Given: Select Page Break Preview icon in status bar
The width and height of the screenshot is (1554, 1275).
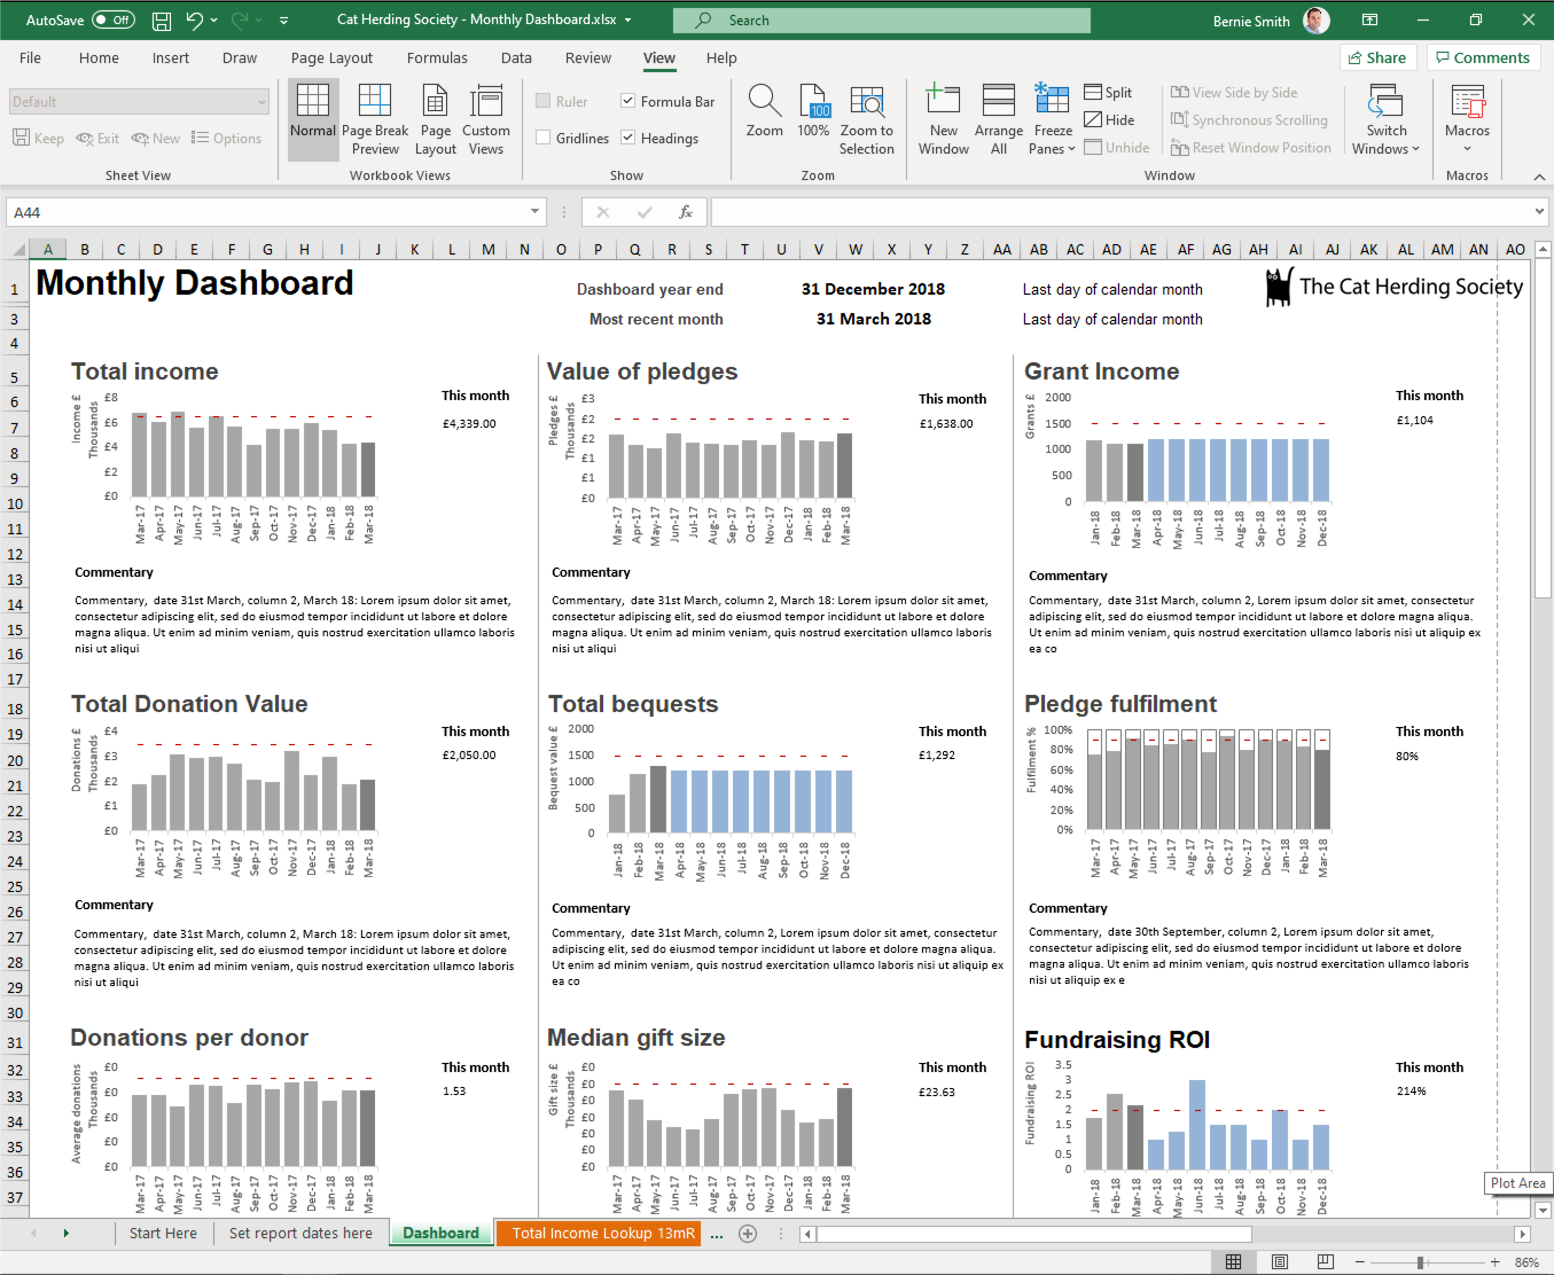Looking at the screenshot, I should [x=1325, y=1262].
